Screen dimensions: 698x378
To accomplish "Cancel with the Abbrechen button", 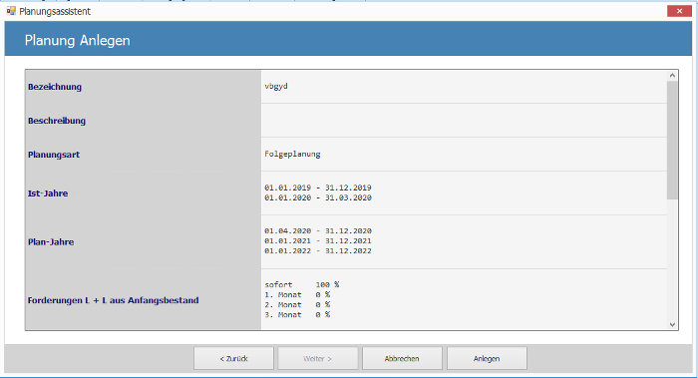I will click(x=402, y=358).
